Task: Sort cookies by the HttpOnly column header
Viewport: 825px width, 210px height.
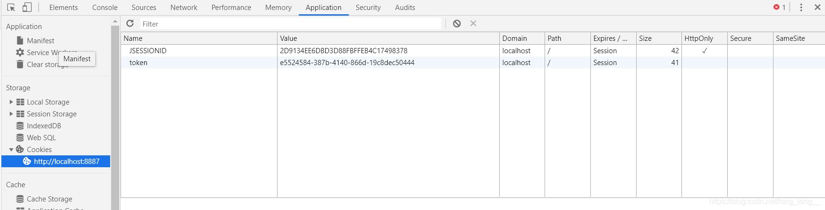Action: coord(704,38)
